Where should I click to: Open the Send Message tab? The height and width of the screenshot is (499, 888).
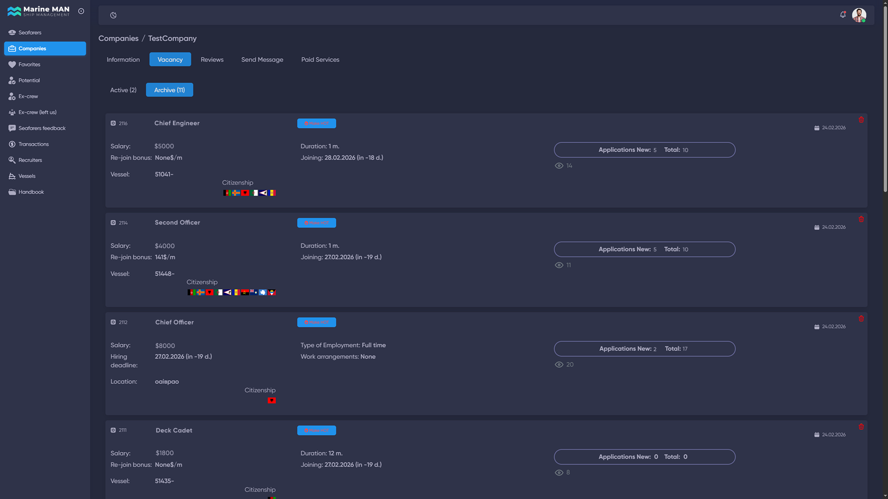(x=262, y=60)
